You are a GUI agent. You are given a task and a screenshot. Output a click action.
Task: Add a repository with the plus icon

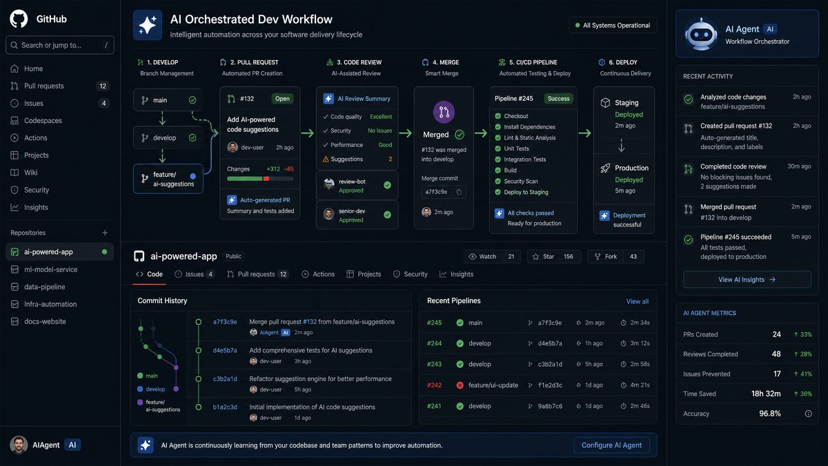[x=105, y=233]
